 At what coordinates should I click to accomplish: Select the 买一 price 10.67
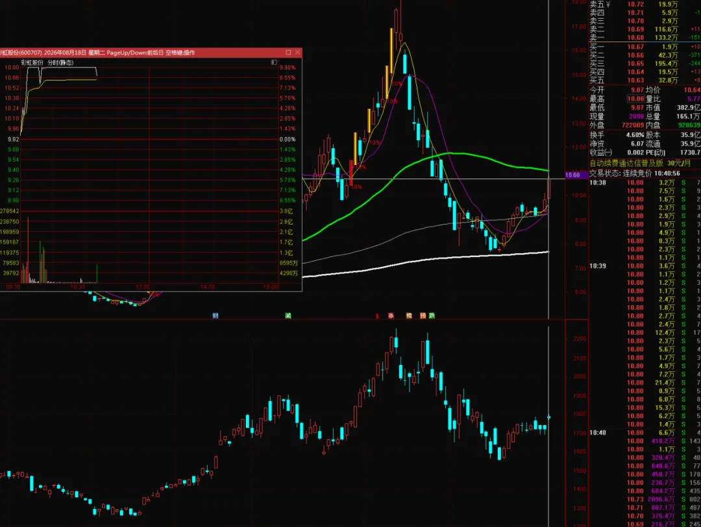pos(635,47)
